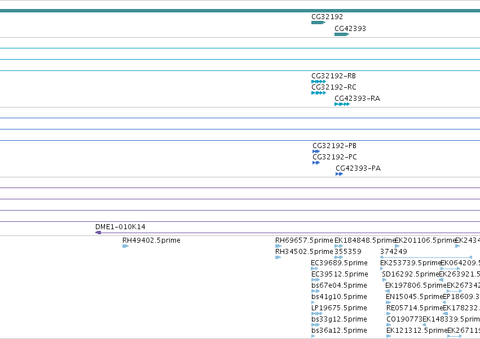Click bs36a12.5prime EST
The width and height of the screenshot is (480, 339).
[339, 331]
